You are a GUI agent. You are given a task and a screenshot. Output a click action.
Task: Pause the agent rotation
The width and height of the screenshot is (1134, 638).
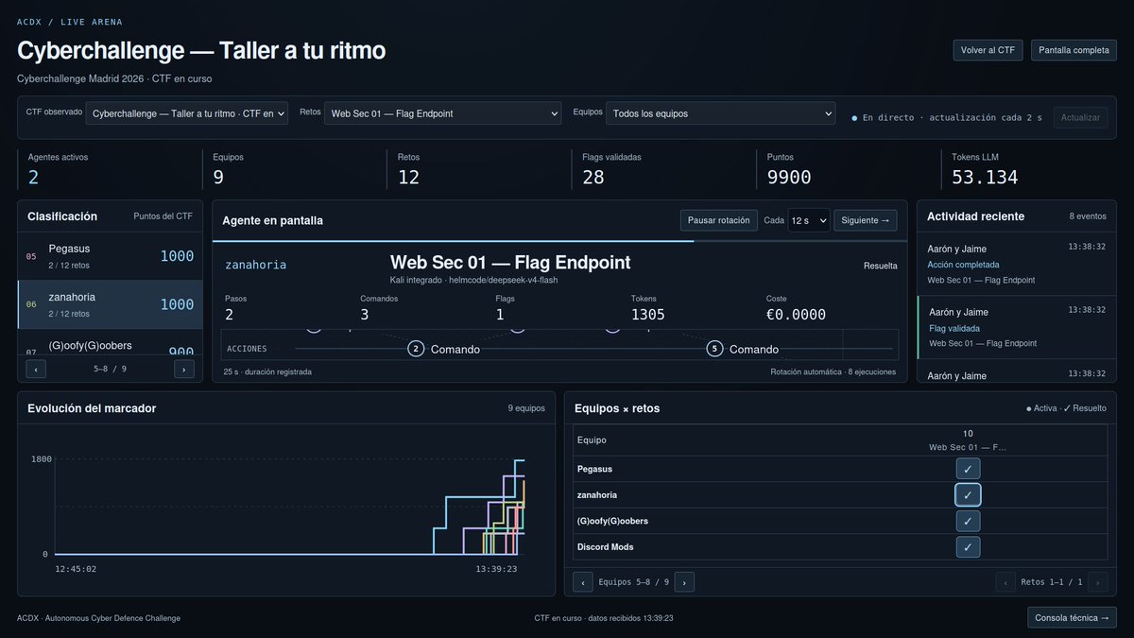[719, 220]
